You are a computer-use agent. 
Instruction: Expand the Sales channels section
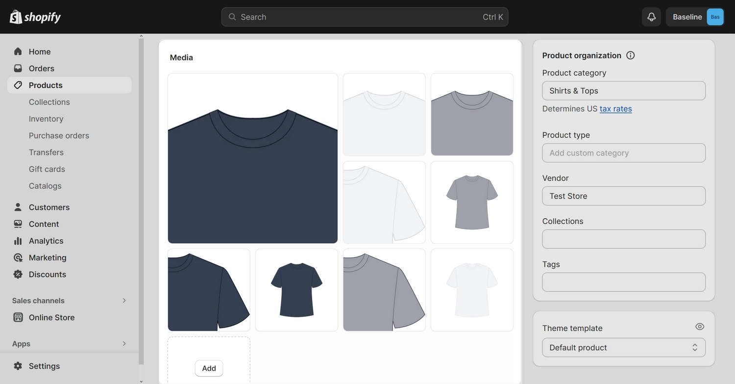pyautogui.click(x=124, y=300)
